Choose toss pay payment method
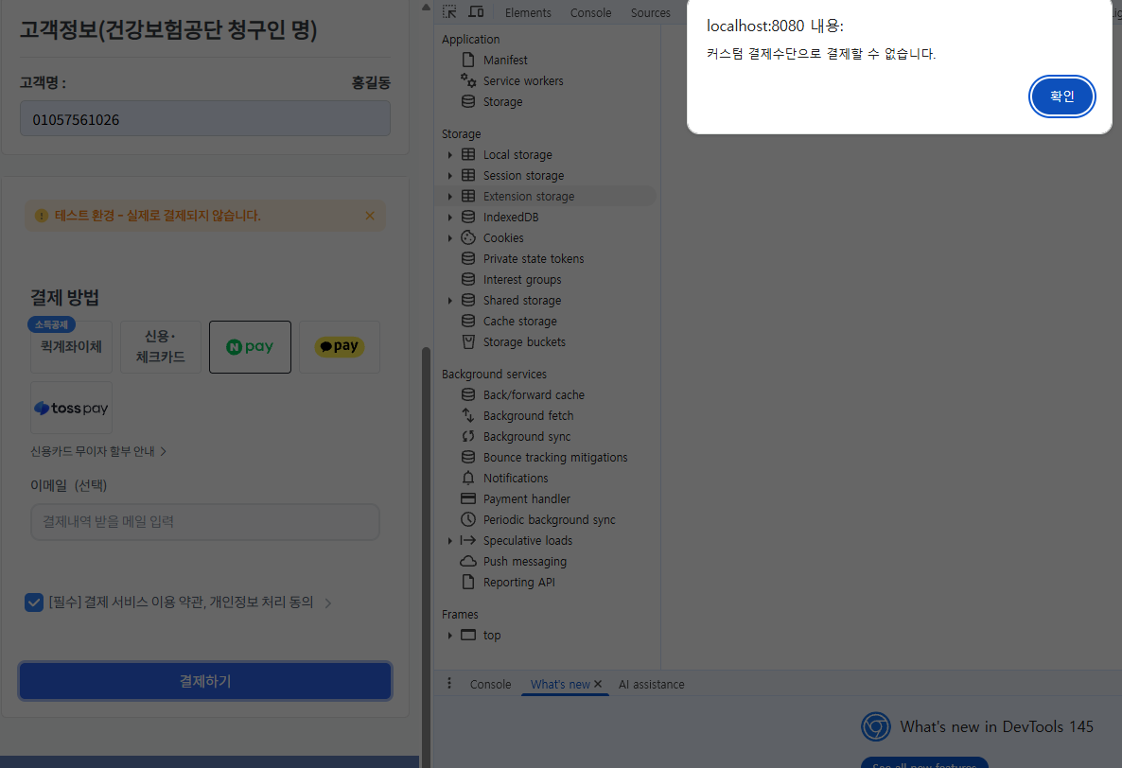The width and height of the screenshot is (1122, 768). (x=72, y=408)
